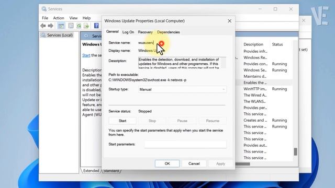Select the 'Provides con...' row in services list
335x188 pixels.
(264, 64)
